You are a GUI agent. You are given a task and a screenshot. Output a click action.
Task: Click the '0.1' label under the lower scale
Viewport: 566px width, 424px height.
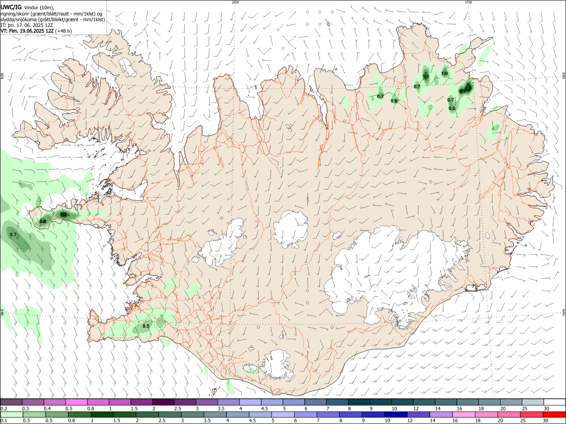click(4, 420)
